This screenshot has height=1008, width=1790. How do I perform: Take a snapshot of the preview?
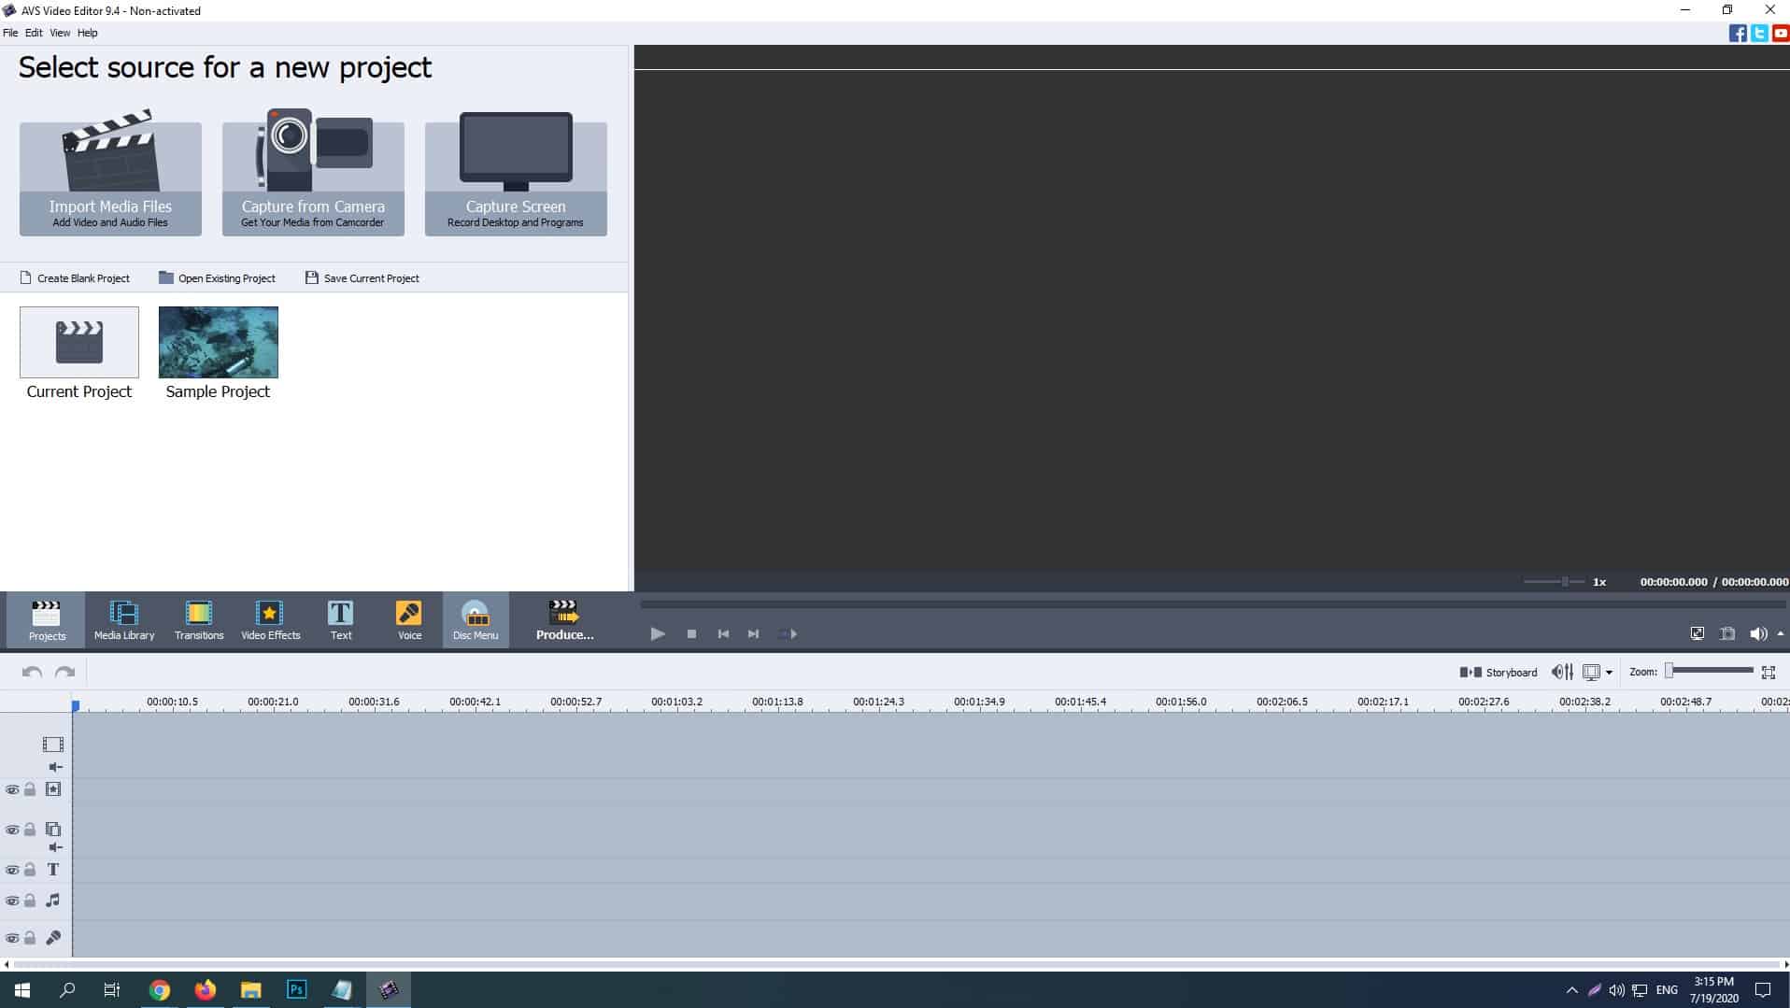click(1727, 633)
